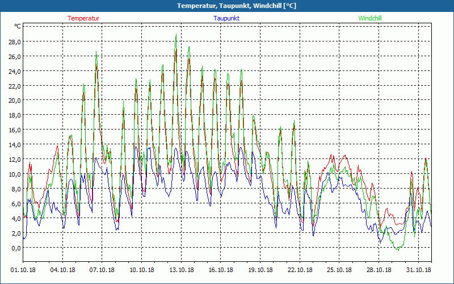Click the 22.10.18 date label
The width and height of the screenshot is (454, 284).
(300, 270)
